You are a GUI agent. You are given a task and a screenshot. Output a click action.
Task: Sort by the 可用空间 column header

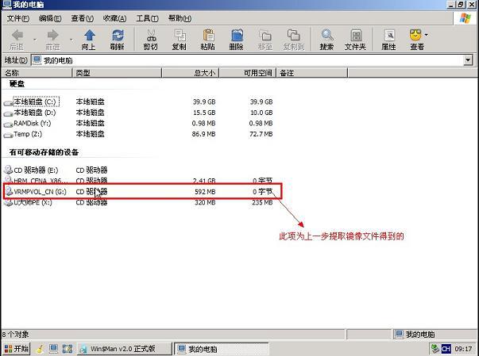click(248, 73)
